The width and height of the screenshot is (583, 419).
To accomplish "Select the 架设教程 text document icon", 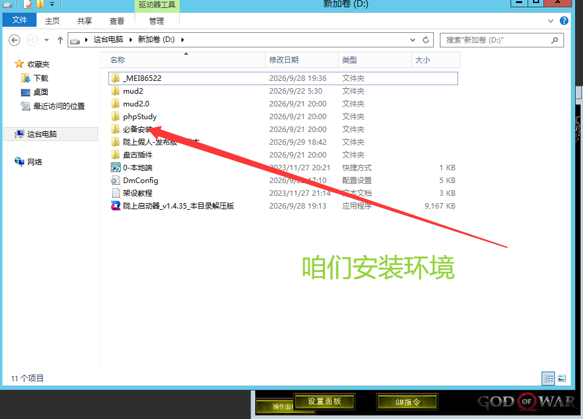I will (x=116, y=193).
